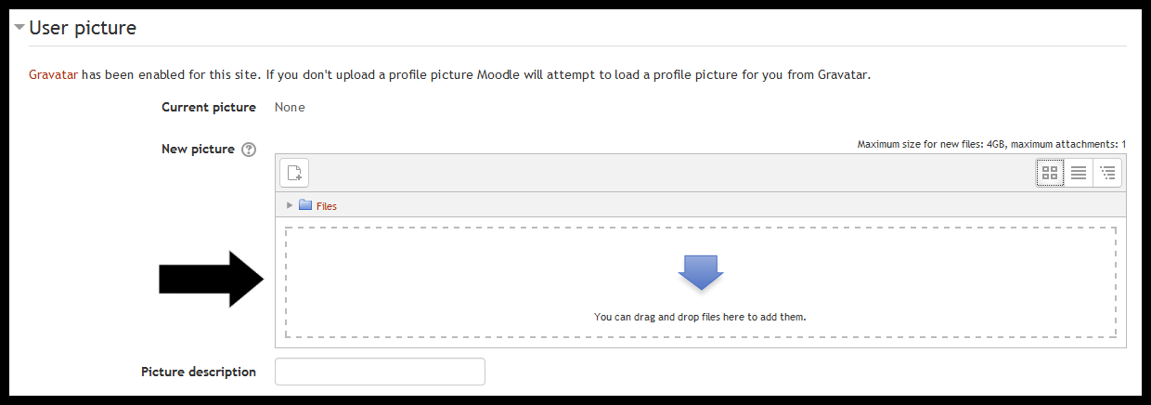Click the Current picture 'None' value
This screenshot has width=1151, height=405.
pos(290,107)
